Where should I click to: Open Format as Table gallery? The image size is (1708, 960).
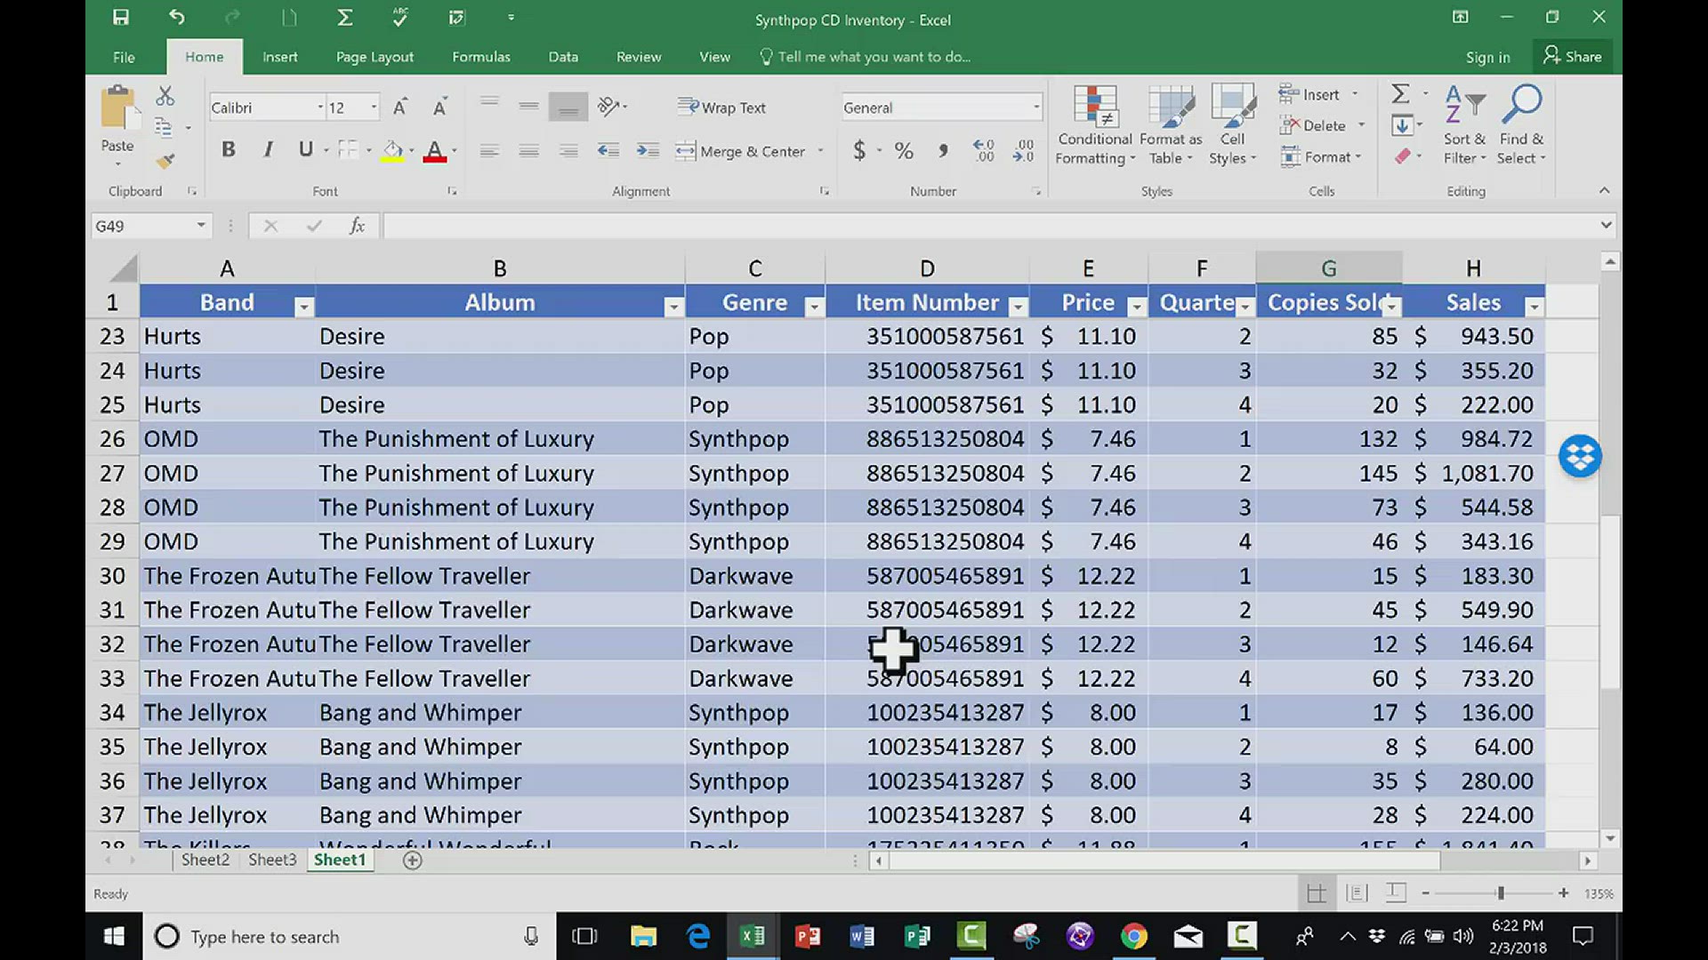click(1171, 125)
